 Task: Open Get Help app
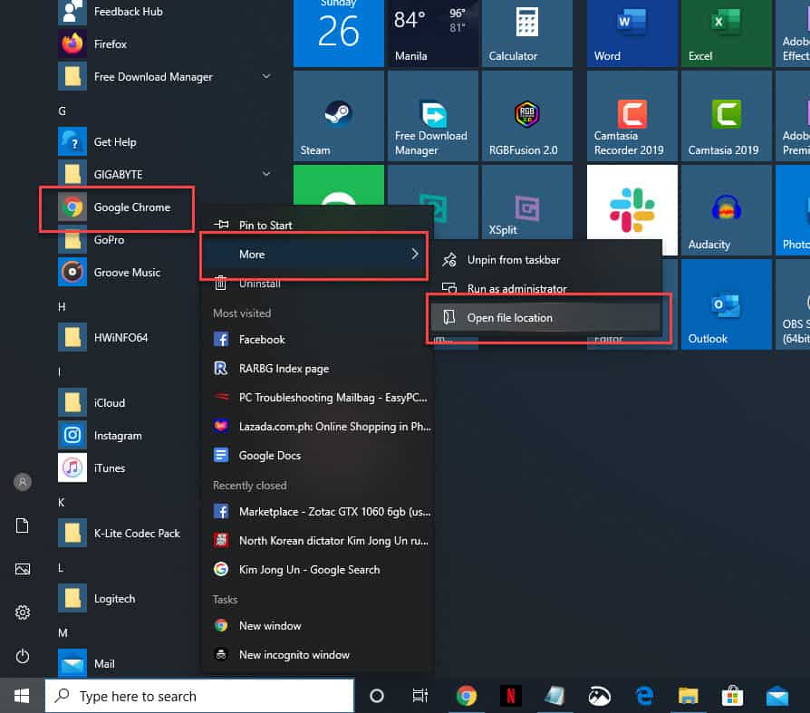[115, 142]
